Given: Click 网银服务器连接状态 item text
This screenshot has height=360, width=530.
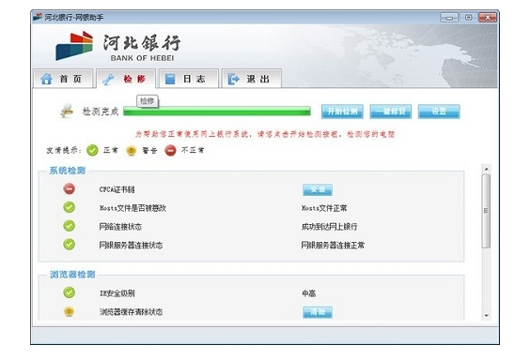Looking at the screenshot, I should 131,246.
